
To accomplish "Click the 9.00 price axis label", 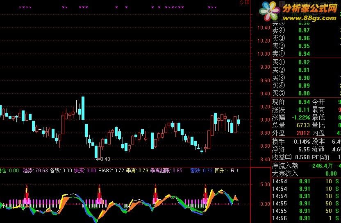I will tap(265, 119).
